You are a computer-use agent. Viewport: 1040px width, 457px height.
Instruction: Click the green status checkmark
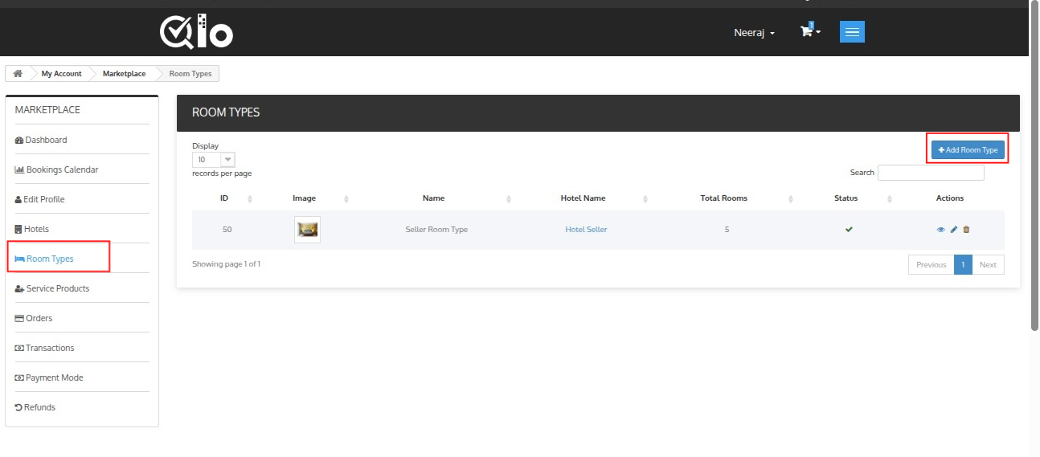[x=849, y=230]
